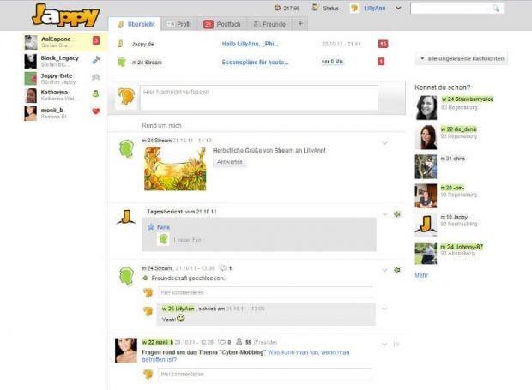
Task: Click the Antworten button
Action: (x=230, y=161)
